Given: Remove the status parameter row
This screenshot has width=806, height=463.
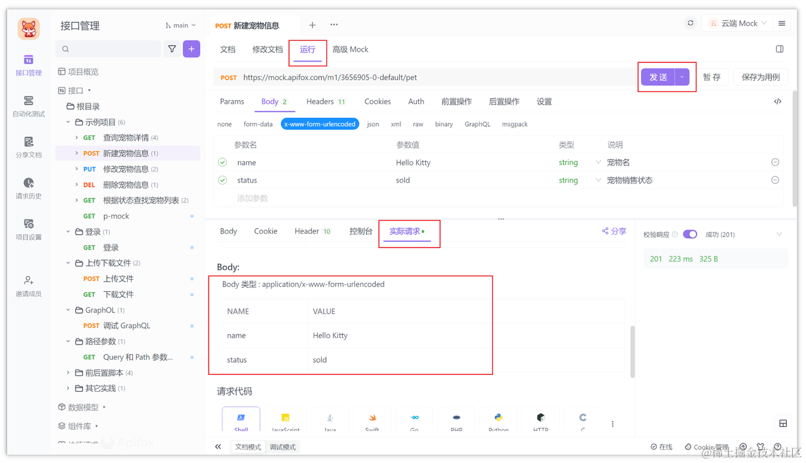Looking at the screenshot, I should pyautogui.click(x=775, y=180).
